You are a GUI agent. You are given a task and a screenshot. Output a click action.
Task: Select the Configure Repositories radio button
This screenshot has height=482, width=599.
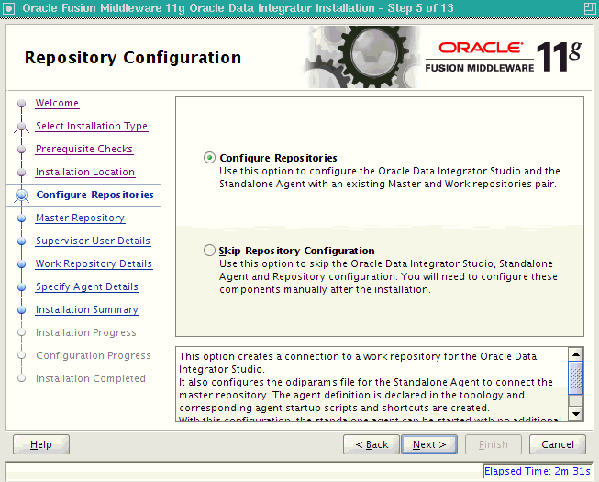tap(209, 158)
